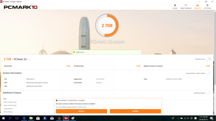Click the green Valid score checkmark icon
Viewport: 216px width, 121px height.
[74, 52]
